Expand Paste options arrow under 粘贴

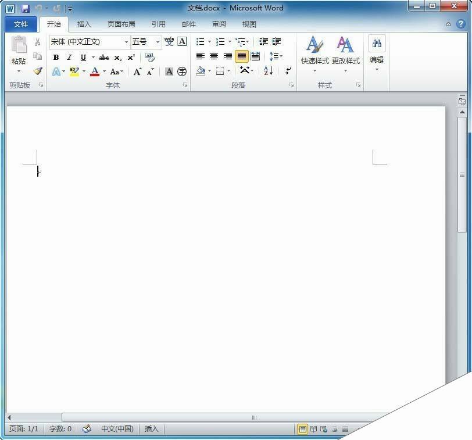(19, 71)
